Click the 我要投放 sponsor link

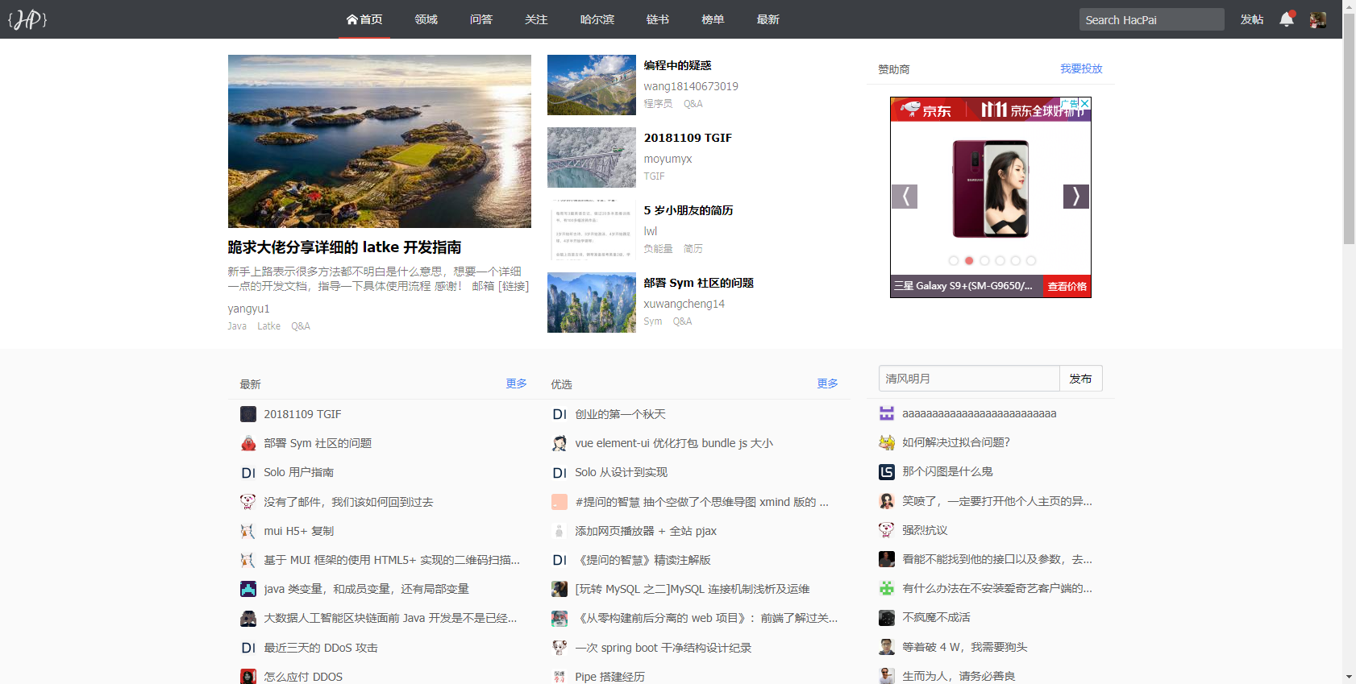pyautogui.click(x=1081, y=69)
